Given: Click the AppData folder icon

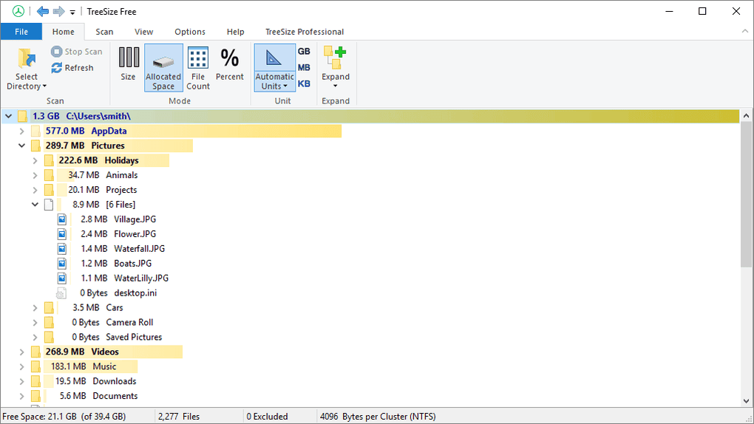Looking at the screenshot, I should 35,131.
